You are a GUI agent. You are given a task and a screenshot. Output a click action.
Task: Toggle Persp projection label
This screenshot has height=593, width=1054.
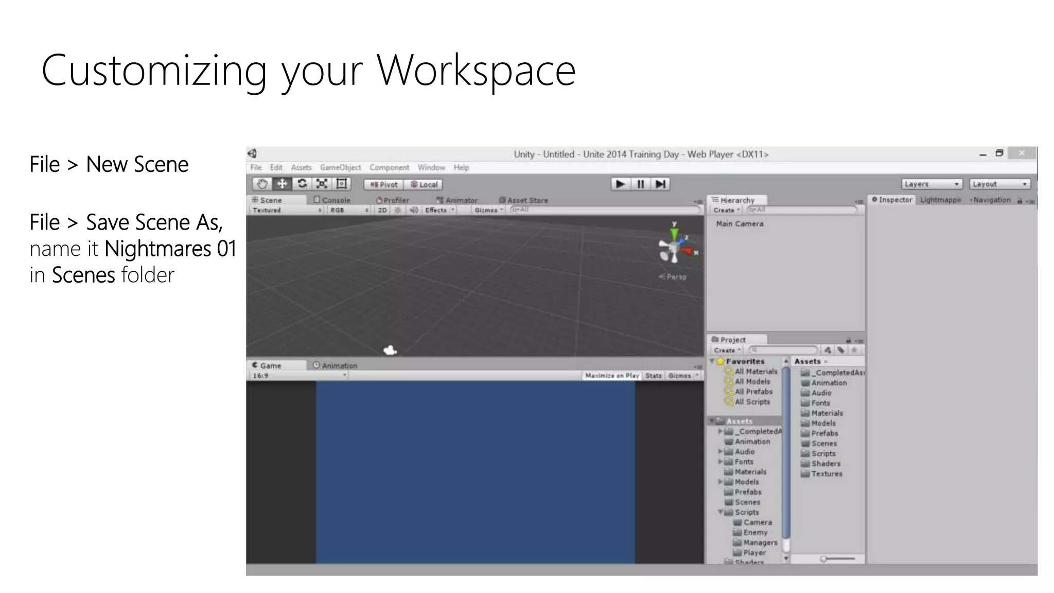[x=673, y=277]
